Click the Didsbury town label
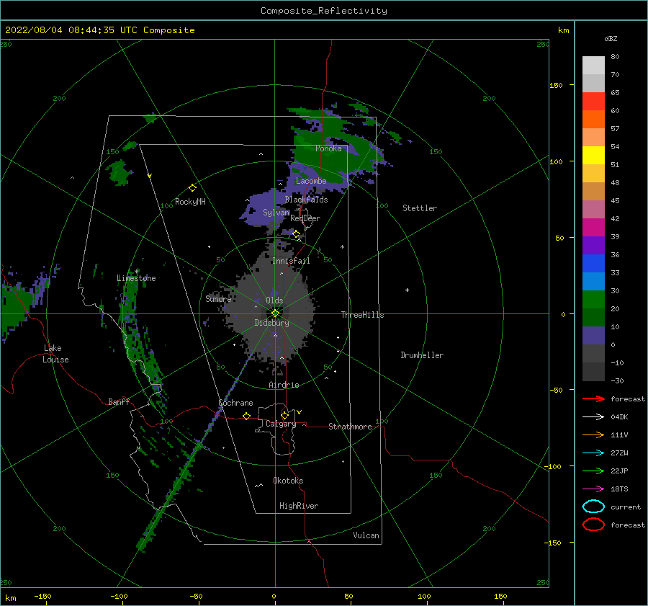The width and height of the screenshot is (648, 606). point(271,323)
